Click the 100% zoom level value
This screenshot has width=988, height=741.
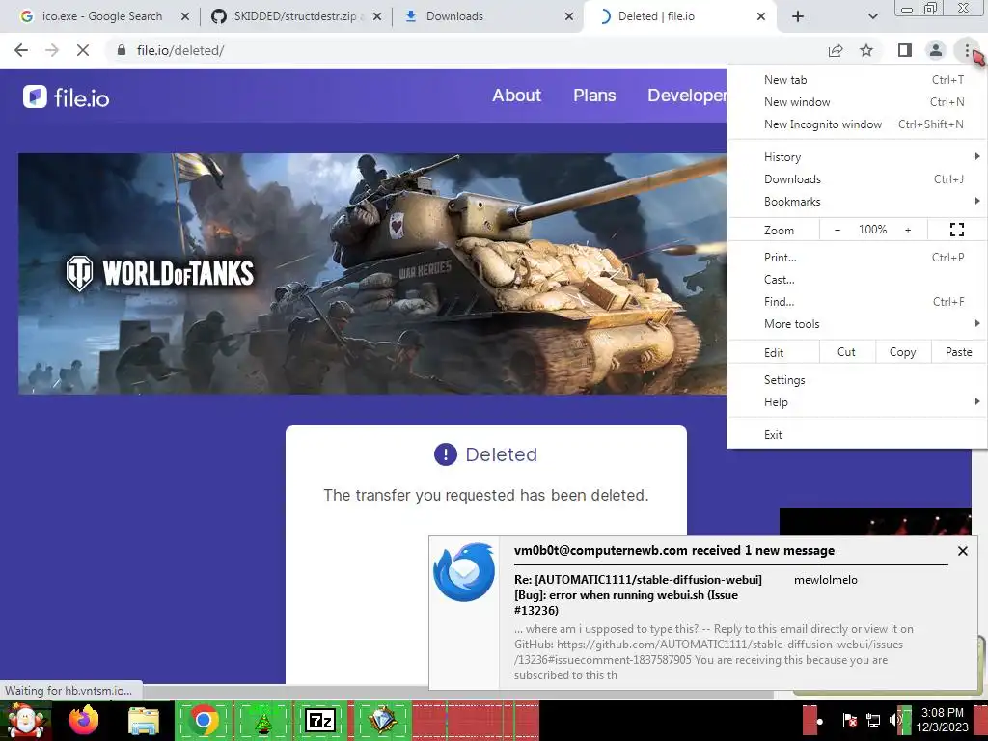[x=872, y=230]
